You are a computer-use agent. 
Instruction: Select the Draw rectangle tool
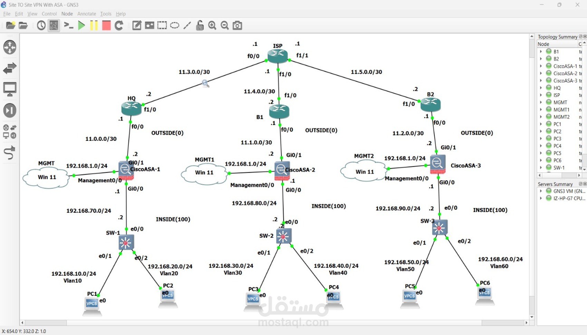point(162,26)
